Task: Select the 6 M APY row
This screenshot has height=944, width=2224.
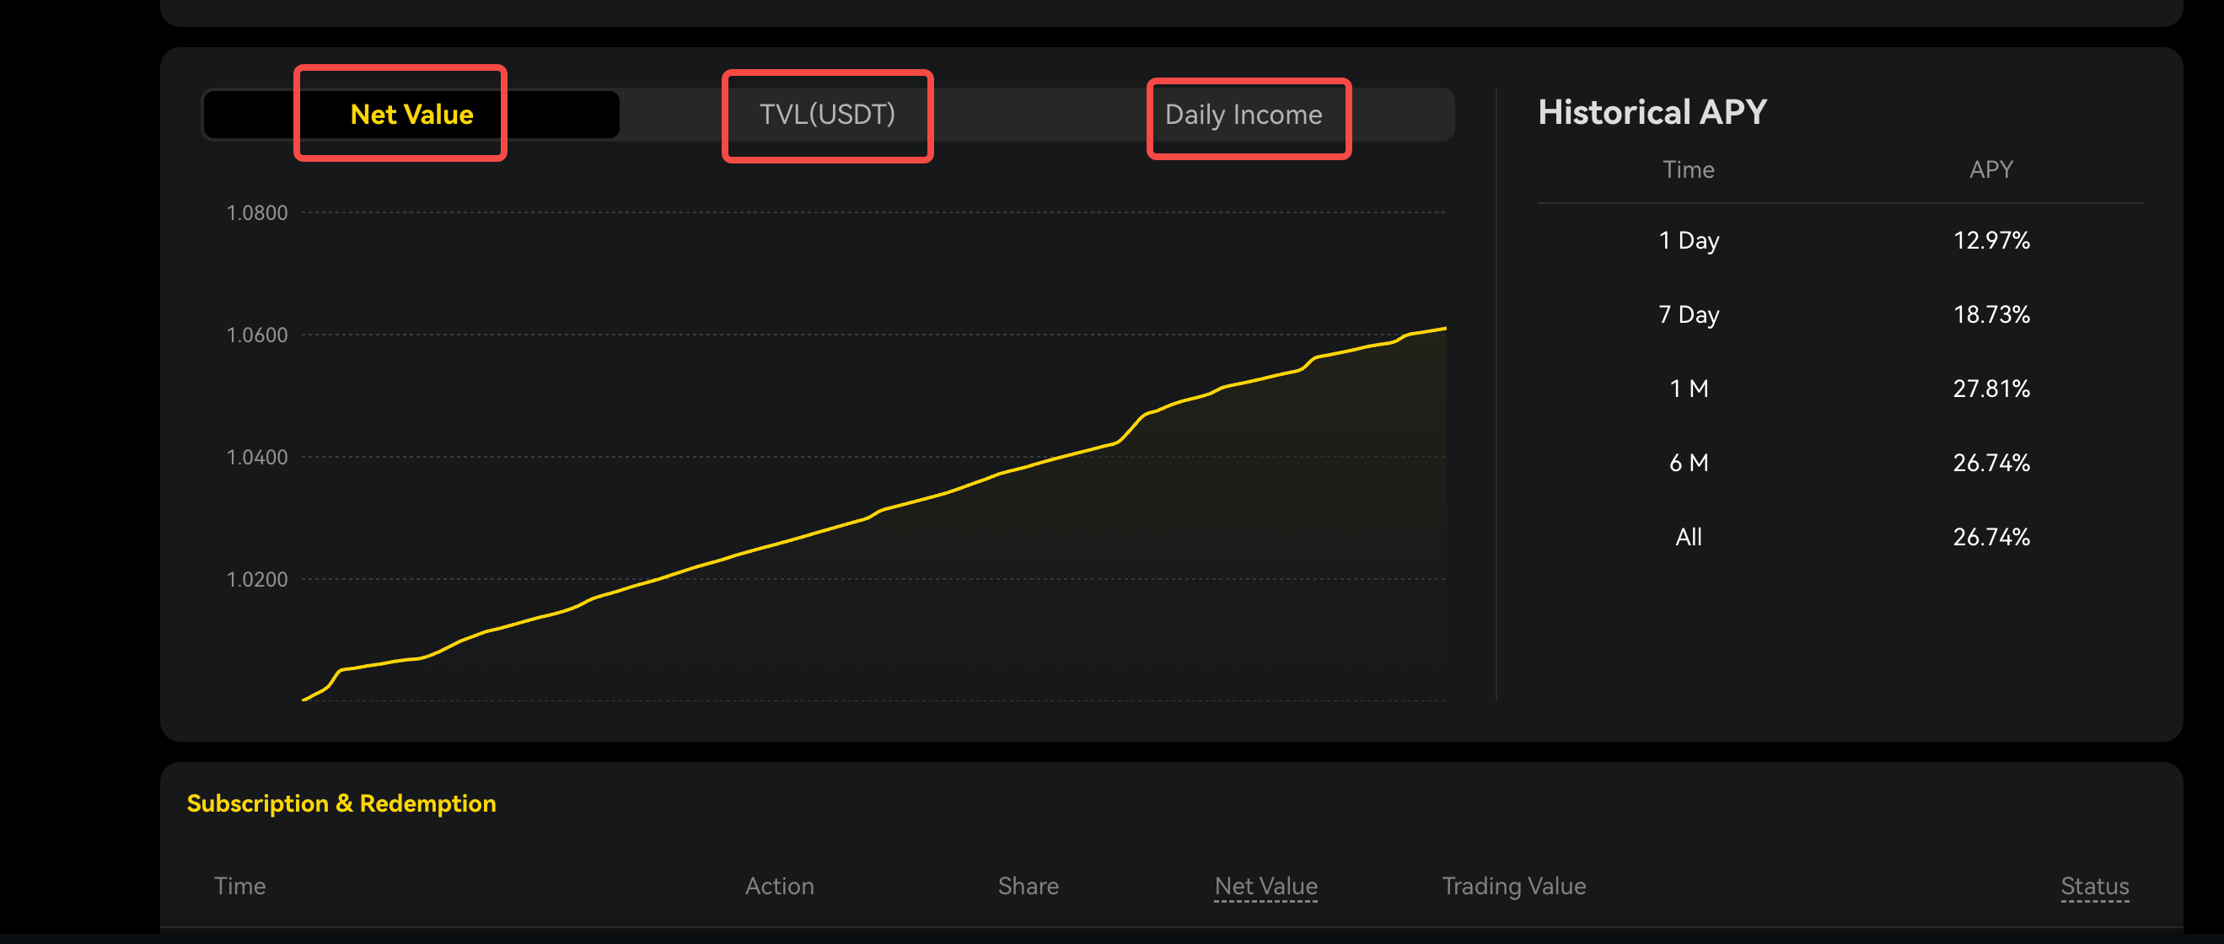Action: (x=1840, y=463)
